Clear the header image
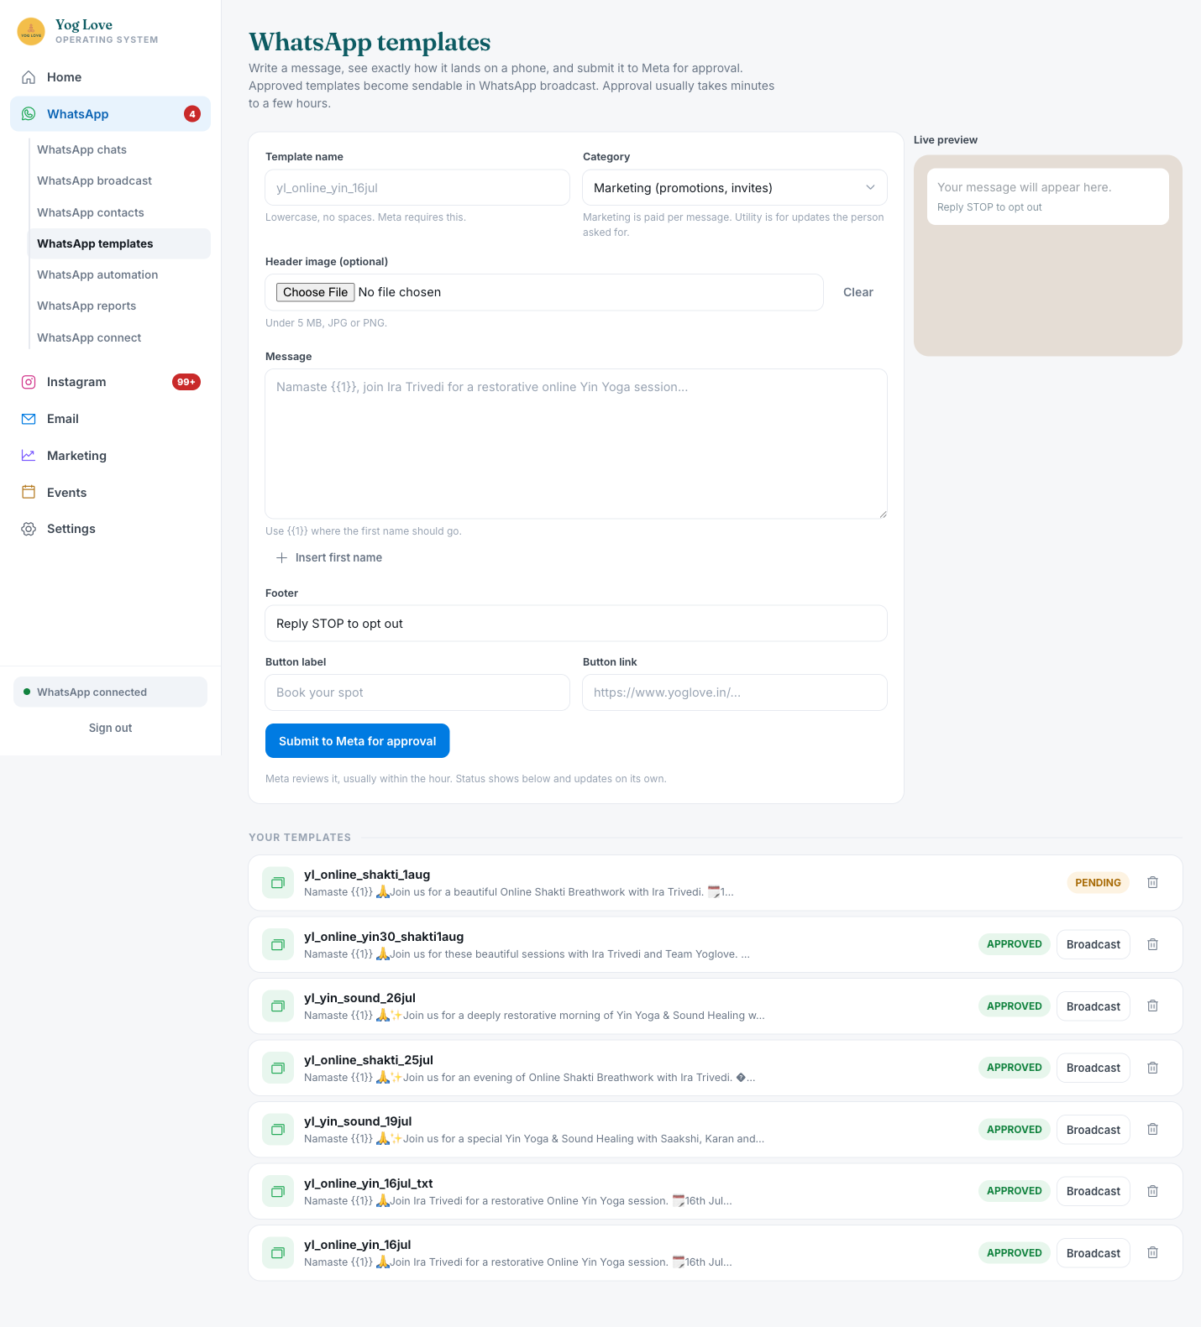Viewport: 1201px width, 1327px height. [858, 292]
